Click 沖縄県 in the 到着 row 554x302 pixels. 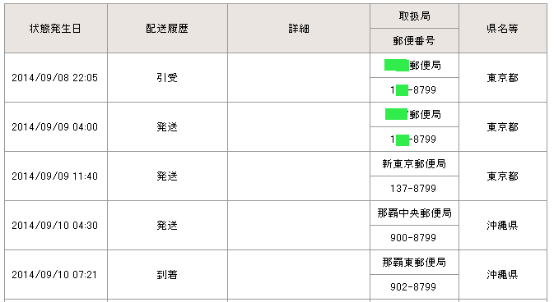(x=503, y=275)
